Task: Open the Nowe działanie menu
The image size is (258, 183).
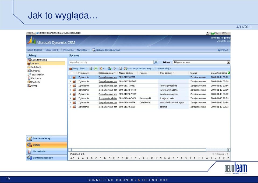Action: [36, 50]
